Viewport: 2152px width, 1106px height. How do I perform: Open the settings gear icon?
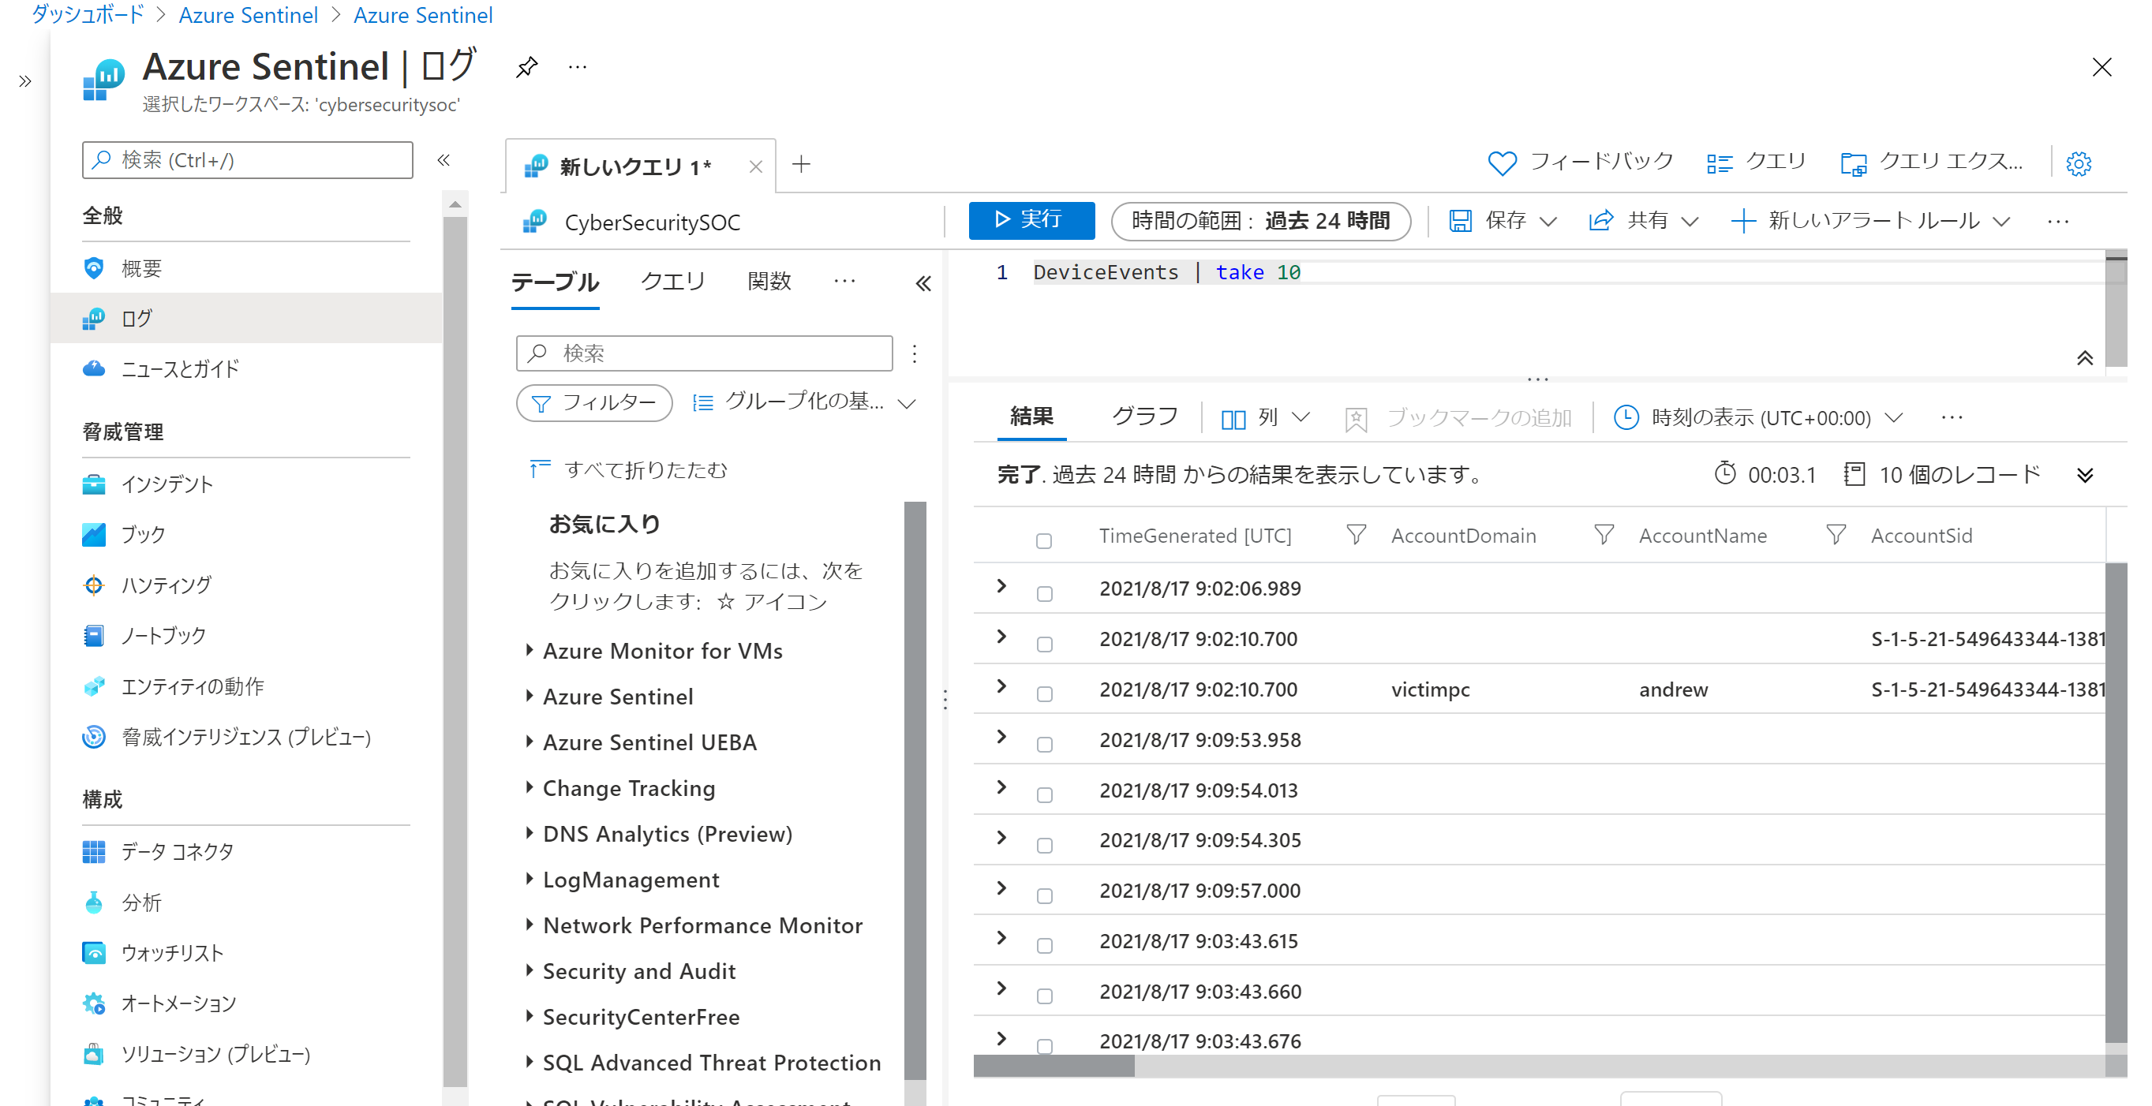coord(2078,164)
